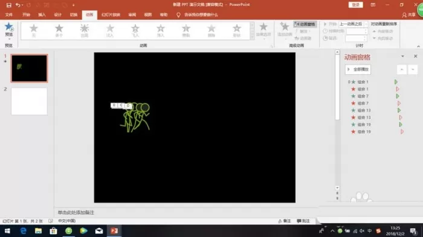The image size is (423, 237).
Task: Open Edge browser from the taskbar
Action: point(23,231)
